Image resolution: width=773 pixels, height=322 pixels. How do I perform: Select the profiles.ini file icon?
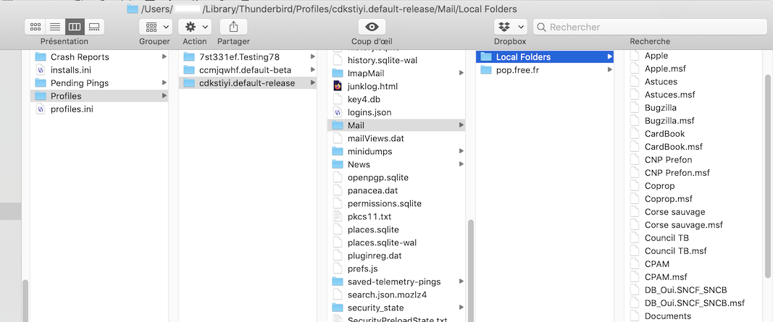(41, 109)
